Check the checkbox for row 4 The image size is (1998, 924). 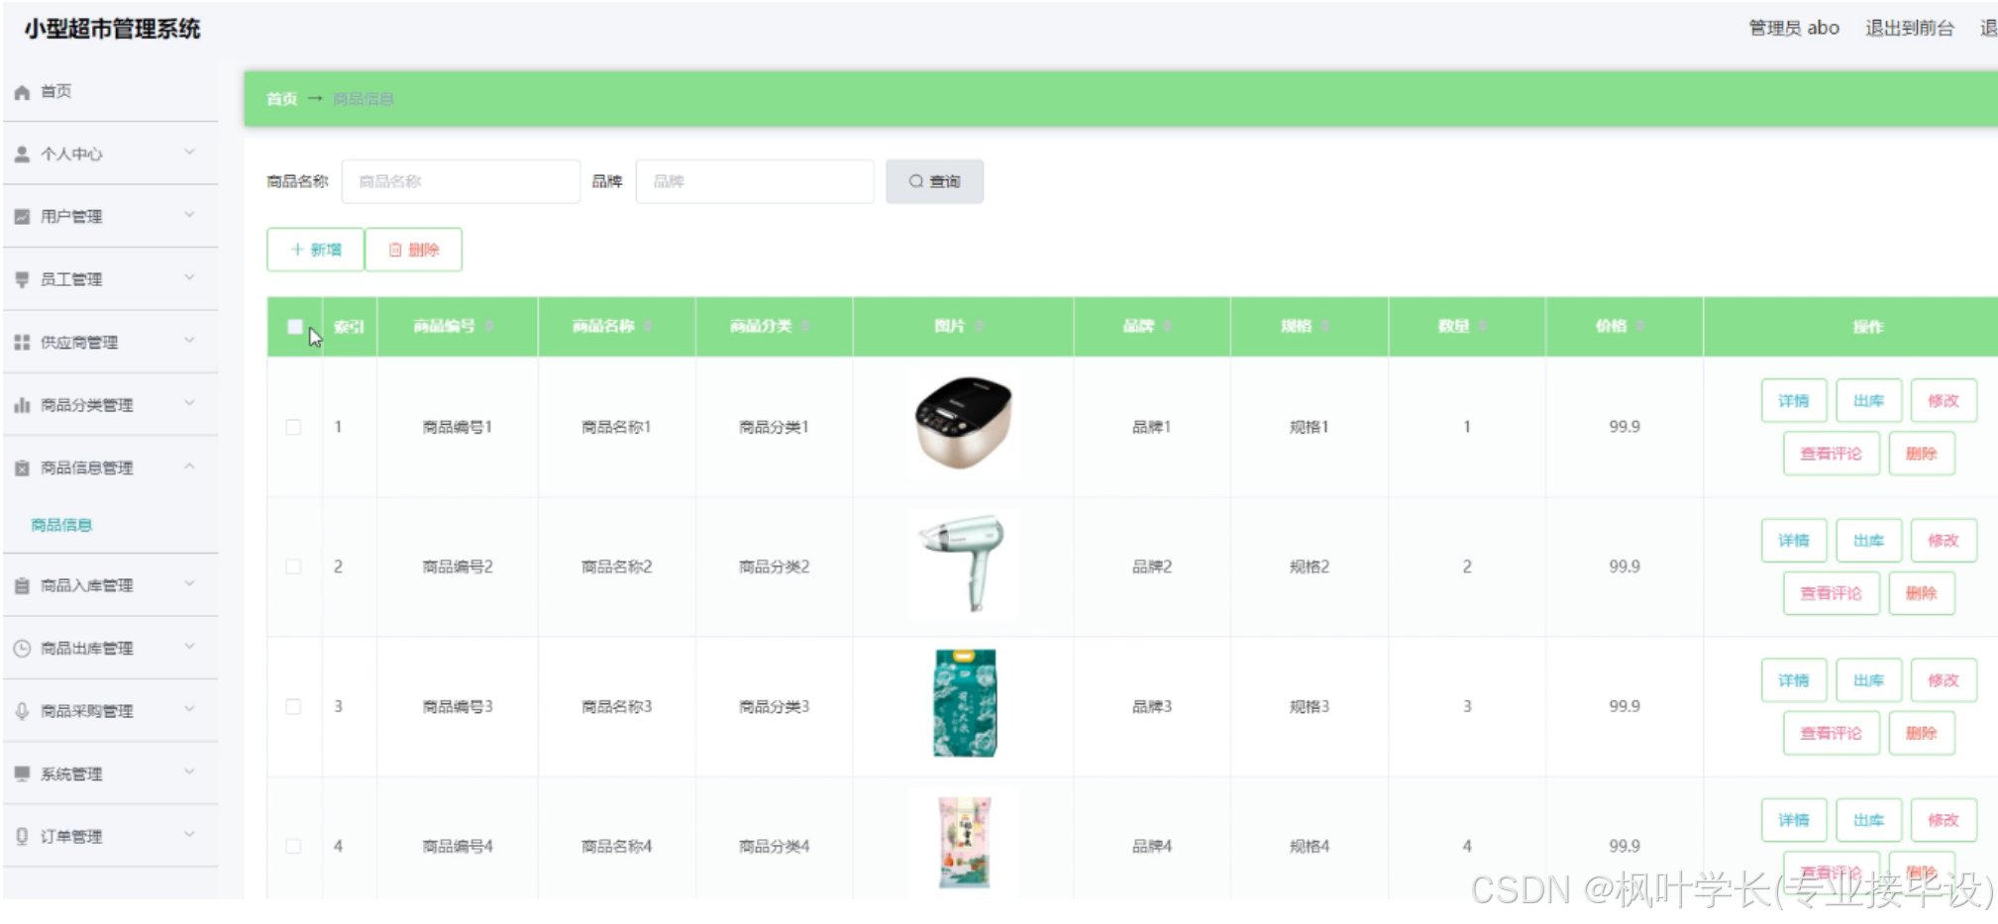point(293,846)
